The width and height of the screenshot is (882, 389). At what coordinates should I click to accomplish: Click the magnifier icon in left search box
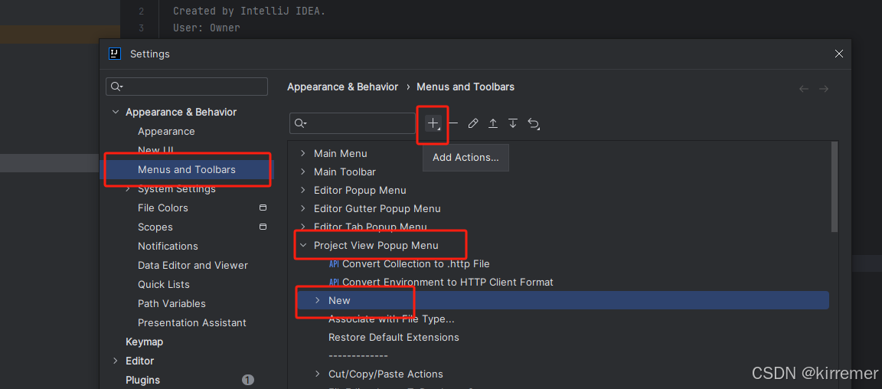pos(116,86)
